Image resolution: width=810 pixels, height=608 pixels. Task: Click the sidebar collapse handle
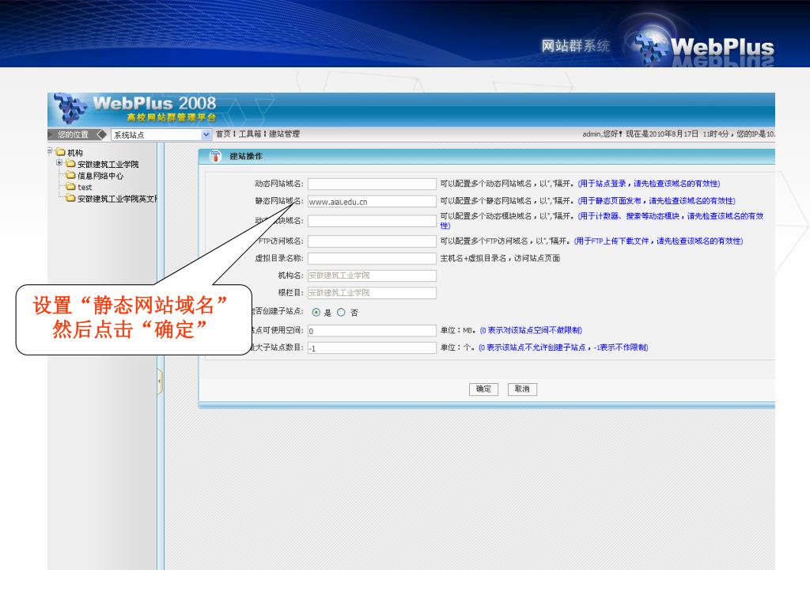coord(160,382)
